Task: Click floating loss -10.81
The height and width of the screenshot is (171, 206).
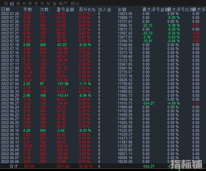Action: (x=147, y=41)
